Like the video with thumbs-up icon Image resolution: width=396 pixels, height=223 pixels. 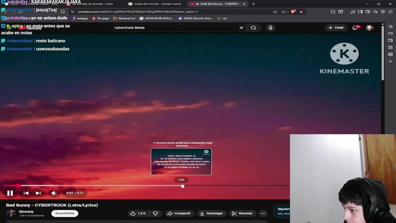(x=138, y=213)
